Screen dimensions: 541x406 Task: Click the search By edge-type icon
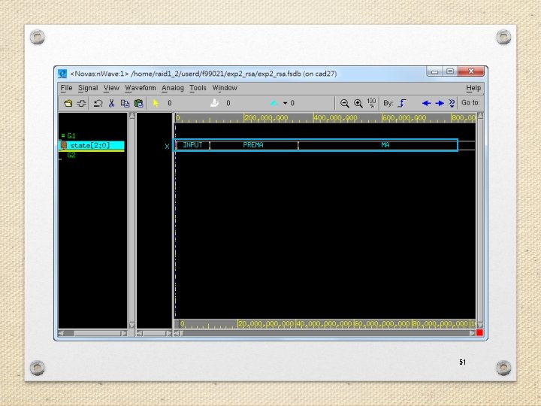402,103
